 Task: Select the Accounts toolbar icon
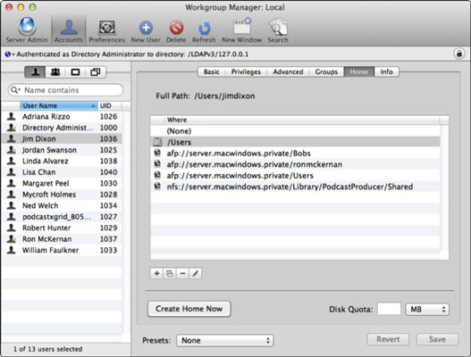[69, 30]
